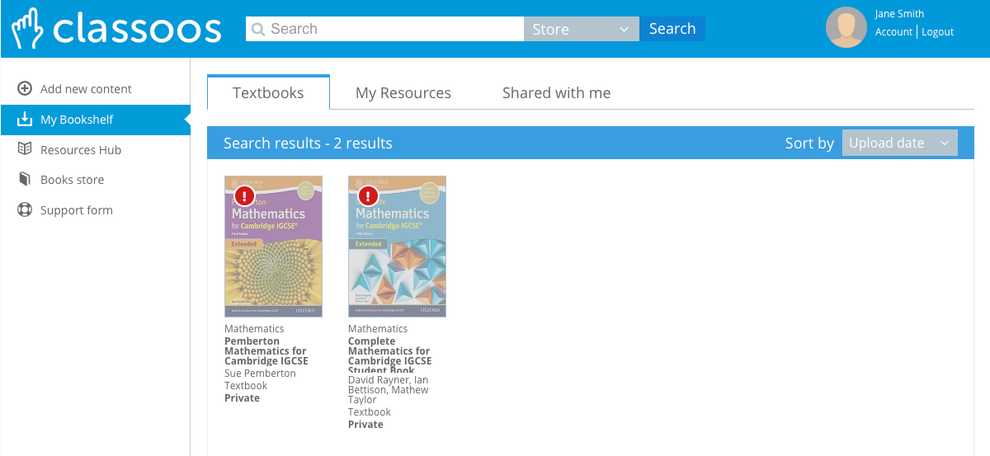Click the Books store icon

coord(25,180)
